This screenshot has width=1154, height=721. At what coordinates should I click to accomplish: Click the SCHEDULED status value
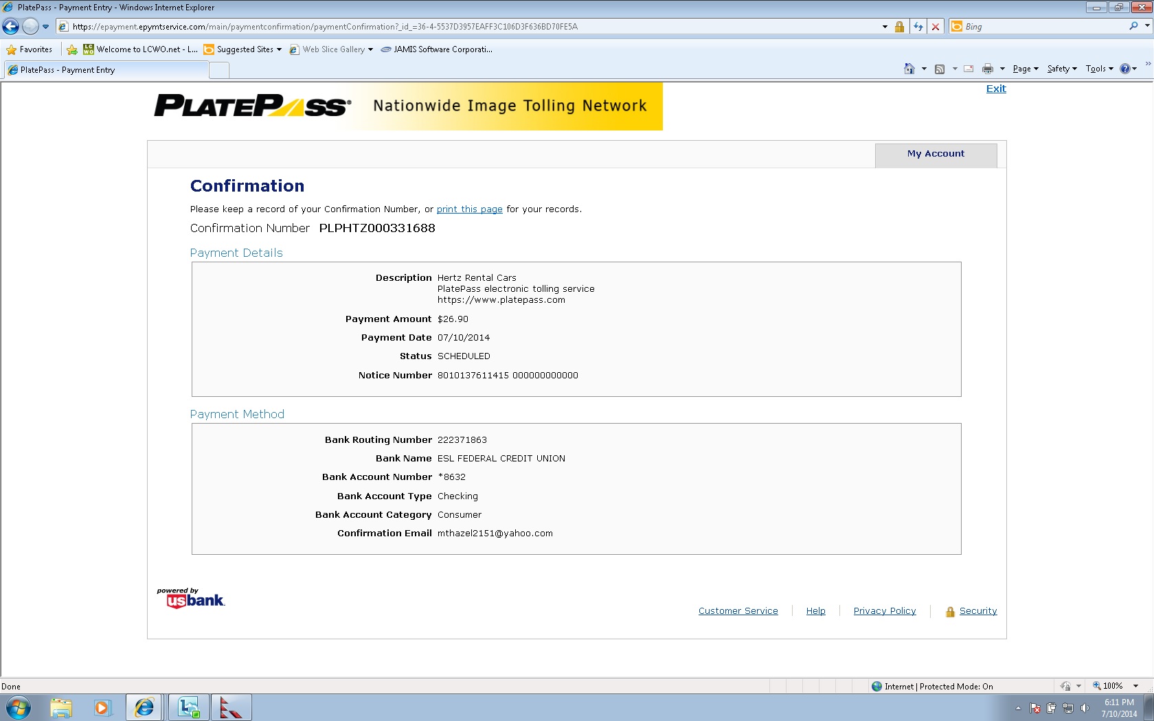pyautogui.click(x=464, y=356)
